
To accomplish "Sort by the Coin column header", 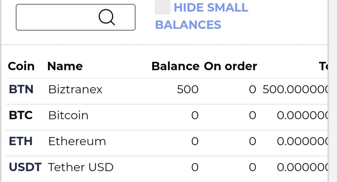I will click(x=21, y=66).
